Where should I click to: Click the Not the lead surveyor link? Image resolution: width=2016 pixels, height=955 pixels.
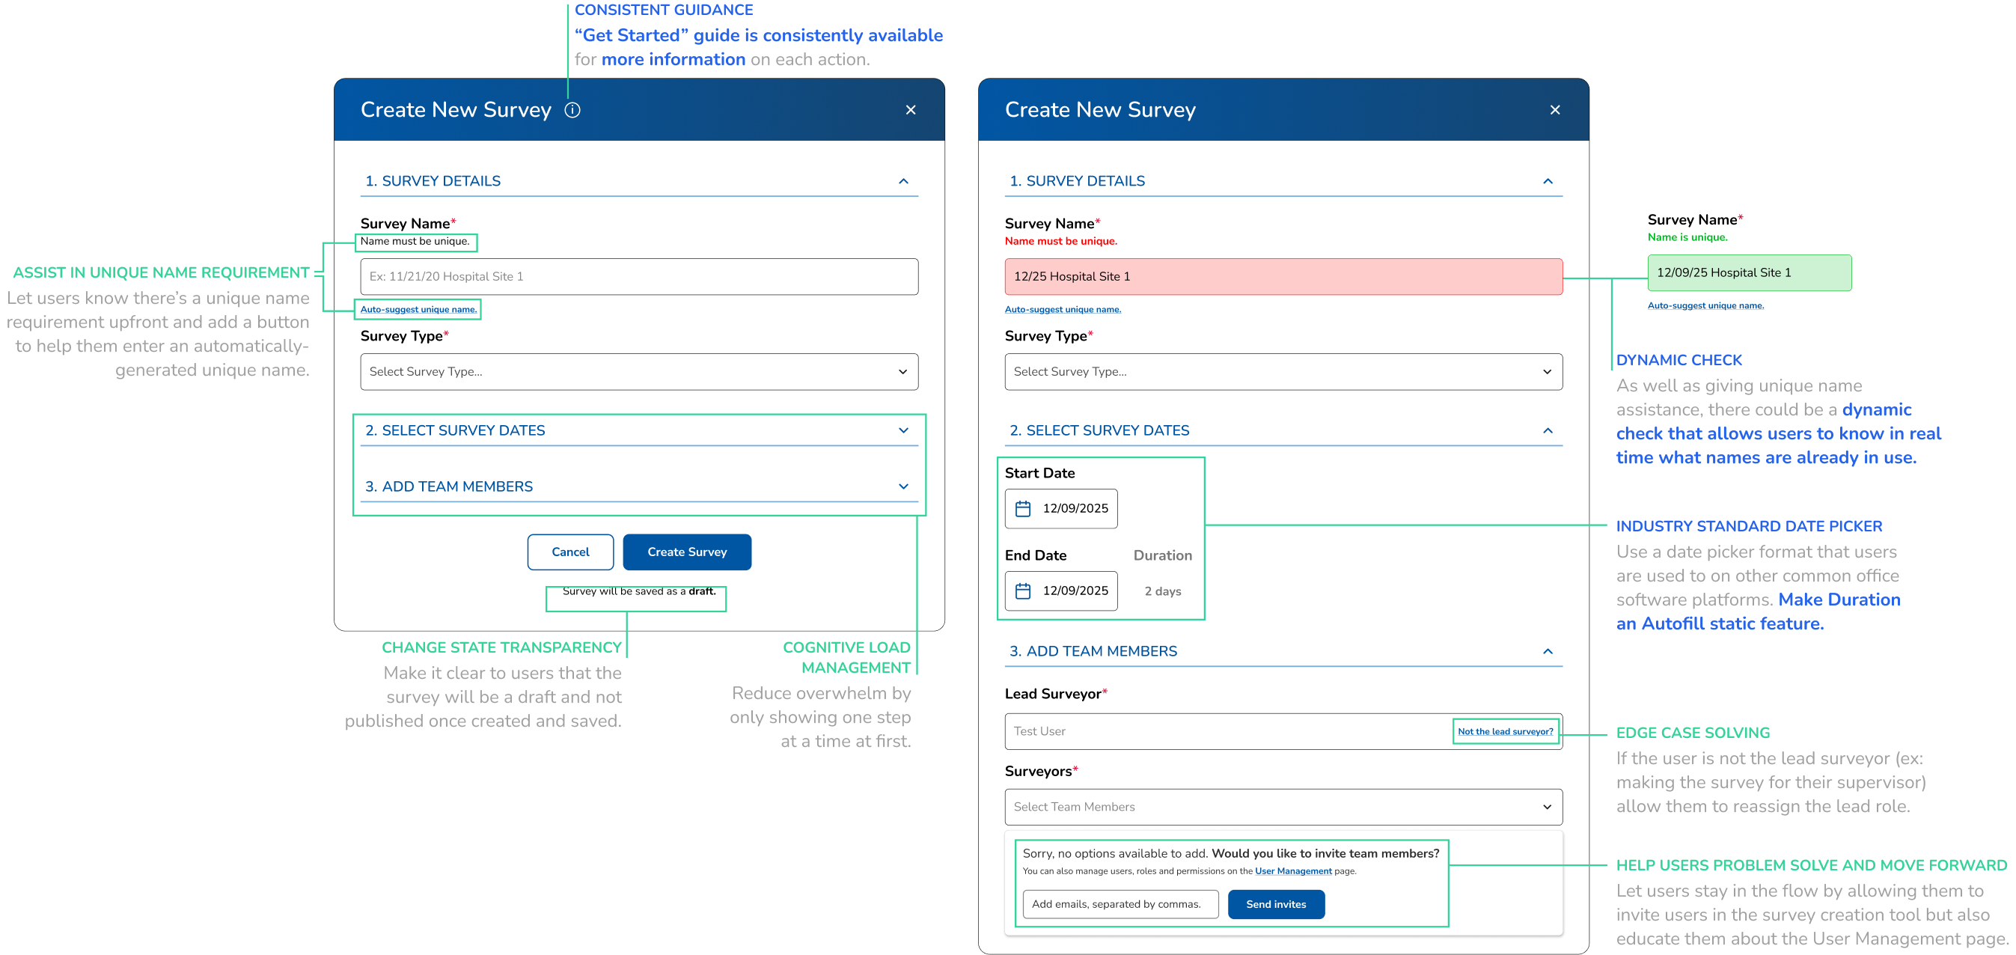pos(1505,730)
